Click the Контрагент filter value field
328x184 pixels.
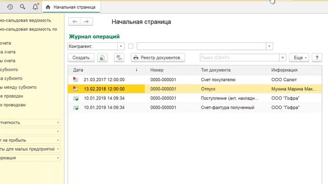coord(201,47)
